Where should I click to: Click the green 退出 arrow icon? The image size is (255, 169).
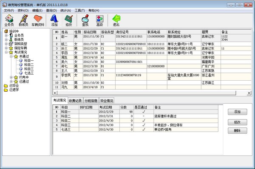tap(116, 20)
